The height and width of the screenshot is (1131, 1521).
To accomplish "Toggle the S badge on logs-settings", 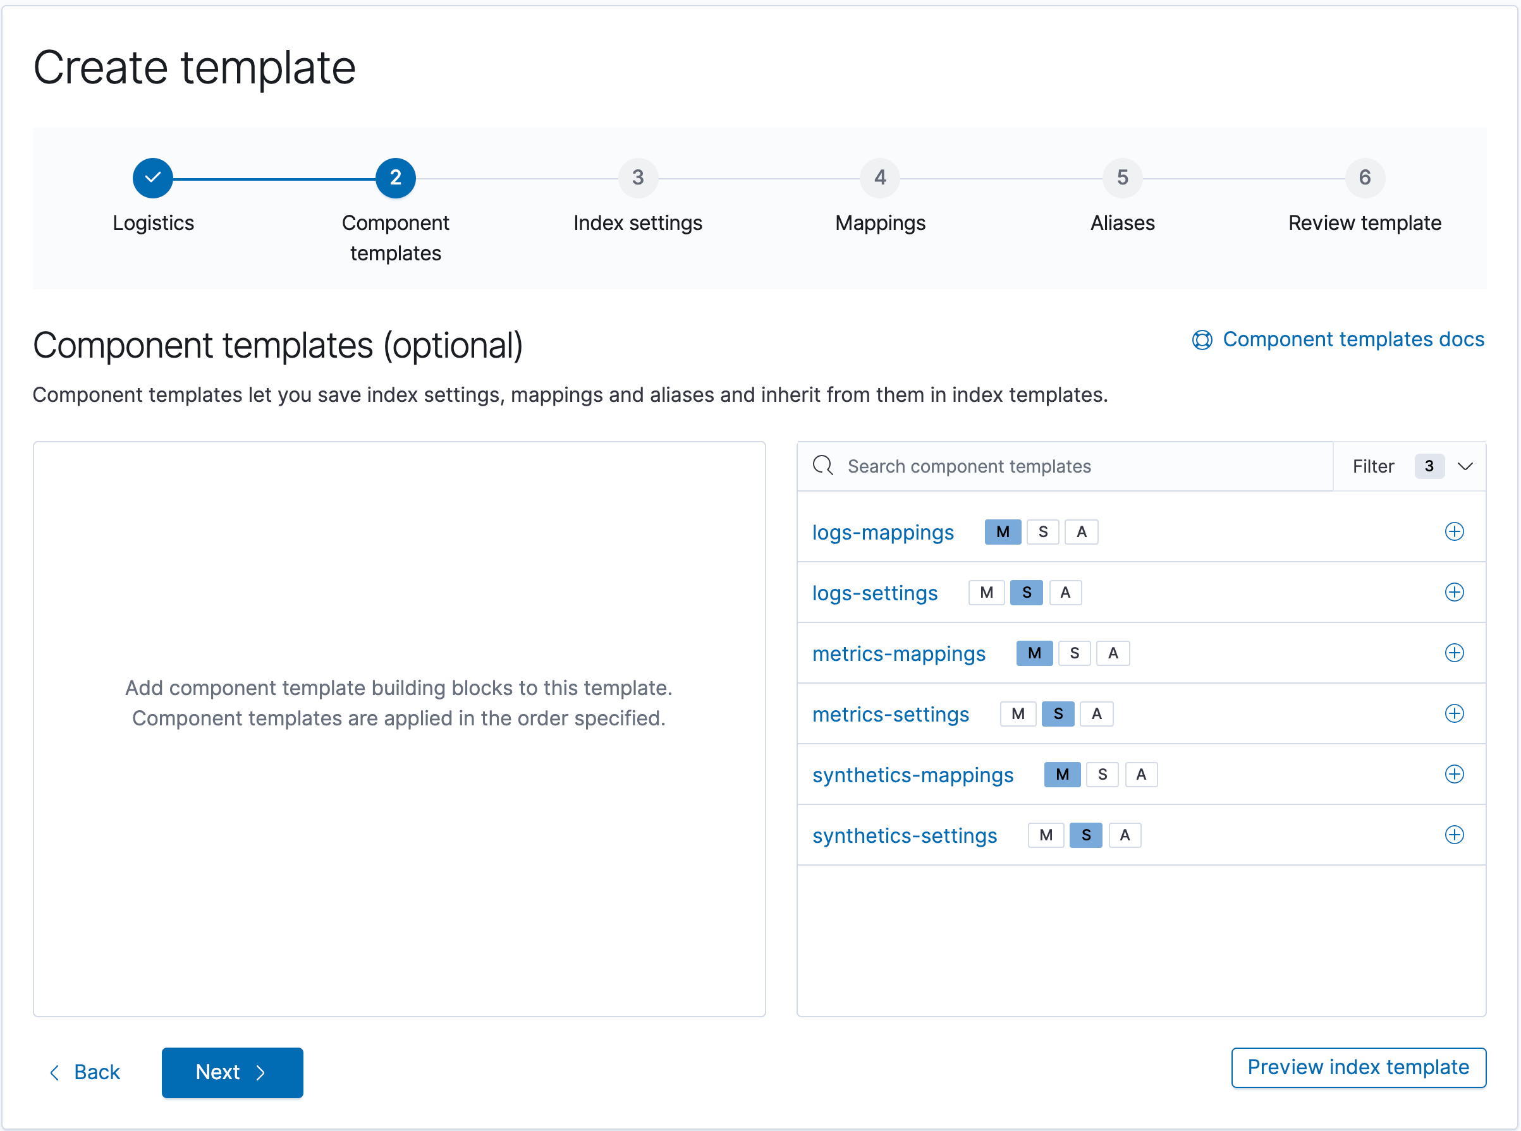I will coord(1025,591).
